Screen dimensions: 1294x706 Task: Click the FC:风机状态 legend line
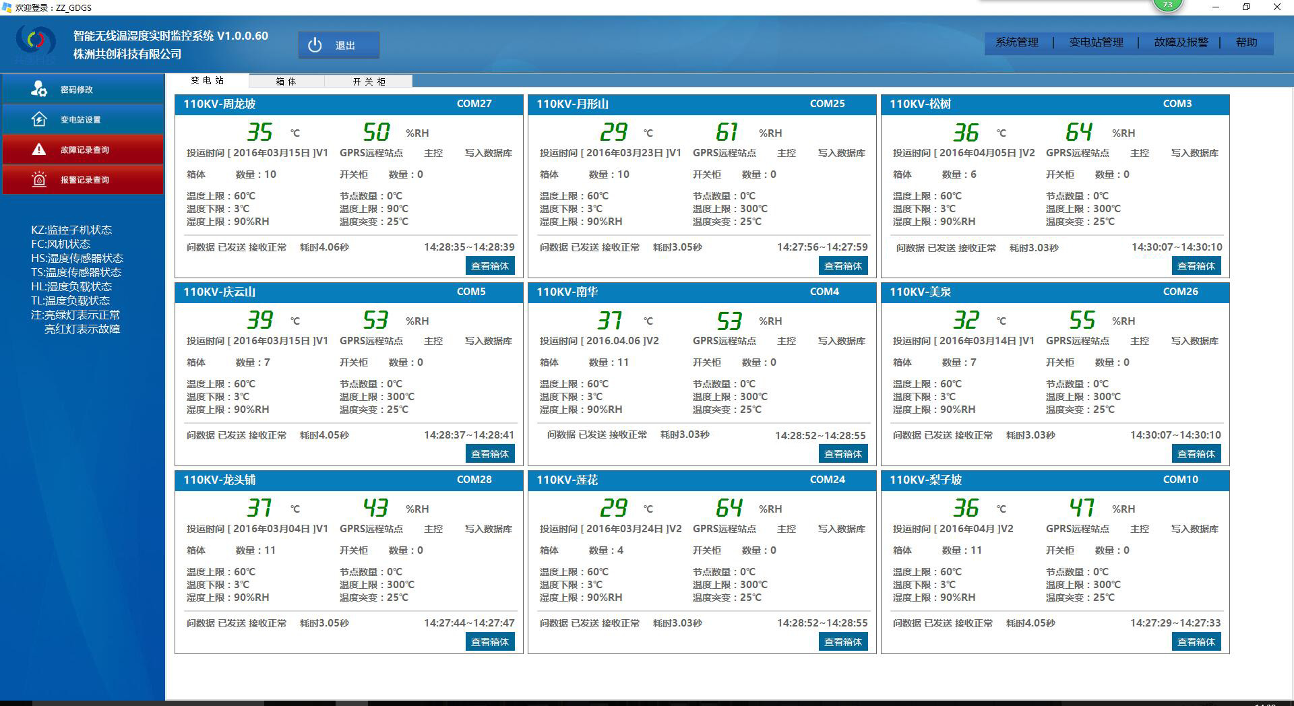pos(61,245)
